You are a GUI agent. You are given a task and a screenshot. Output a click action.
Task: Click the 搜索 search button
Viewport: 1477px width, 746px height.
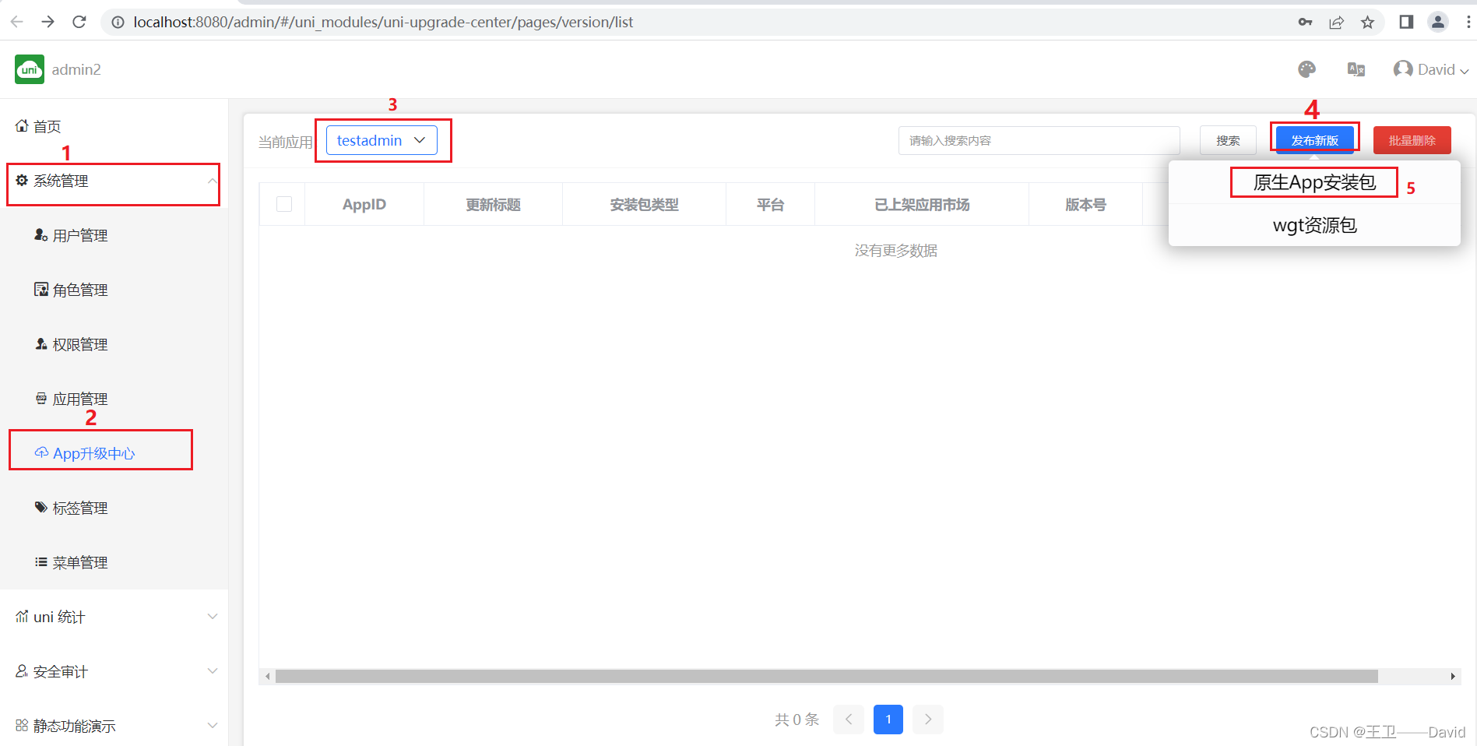point(1228,140)
